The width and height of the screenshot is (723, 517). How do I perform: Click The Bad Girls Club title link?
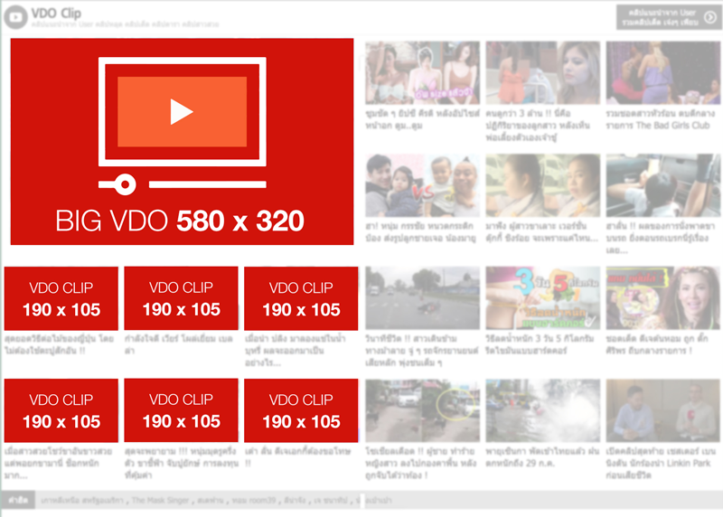(662, 119)
